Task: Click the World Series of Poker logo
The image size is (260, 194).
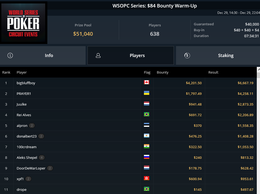Action: coord(23,23)
